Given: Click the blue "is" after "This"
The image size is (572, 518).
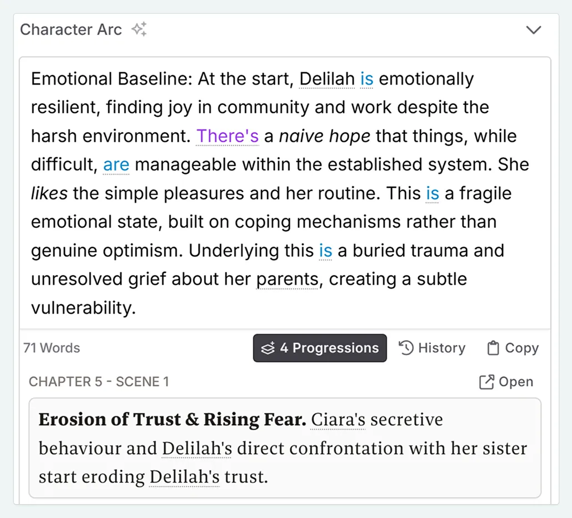Looking at the screenshot, I should pyautogui.click(x=432, y=193).
